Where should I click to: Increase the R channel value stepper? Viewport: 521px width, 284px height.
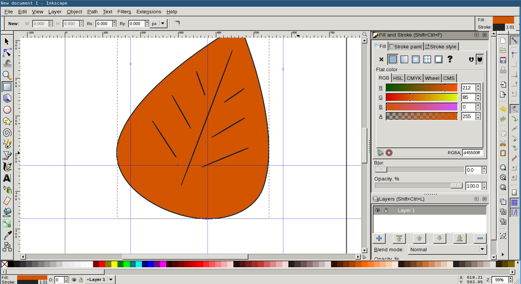tap(478, 86)
